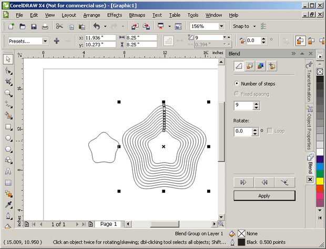Expand the palette flyout arrow at top

320,57
